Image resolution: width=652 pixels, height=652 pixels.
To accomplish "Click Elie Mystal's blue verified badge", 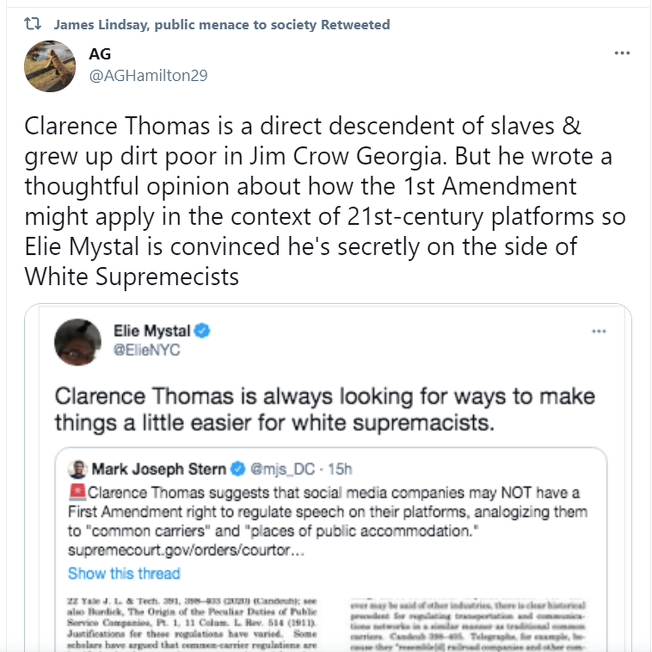I will click(x=202, y=331).
